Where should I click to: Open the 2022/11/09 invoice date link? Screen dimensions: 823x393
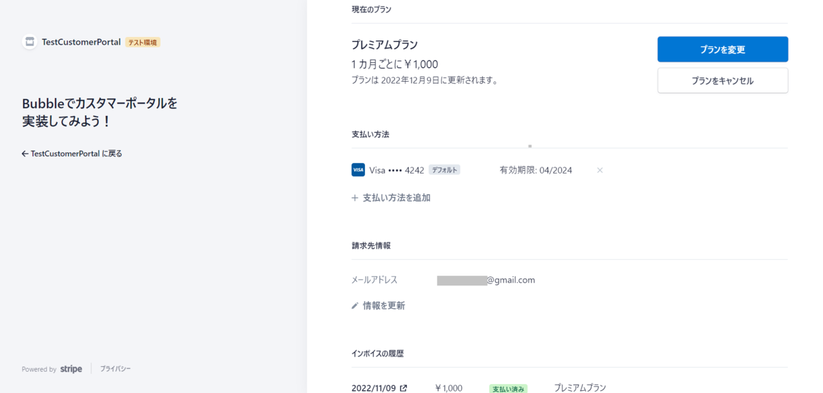(x=374, y=388)
